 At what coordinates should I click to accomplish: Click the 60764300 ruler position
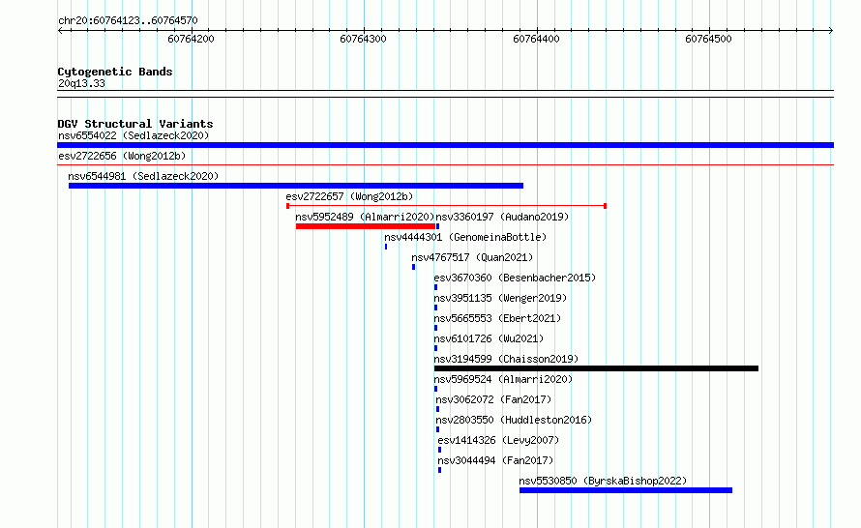(363, 39)
